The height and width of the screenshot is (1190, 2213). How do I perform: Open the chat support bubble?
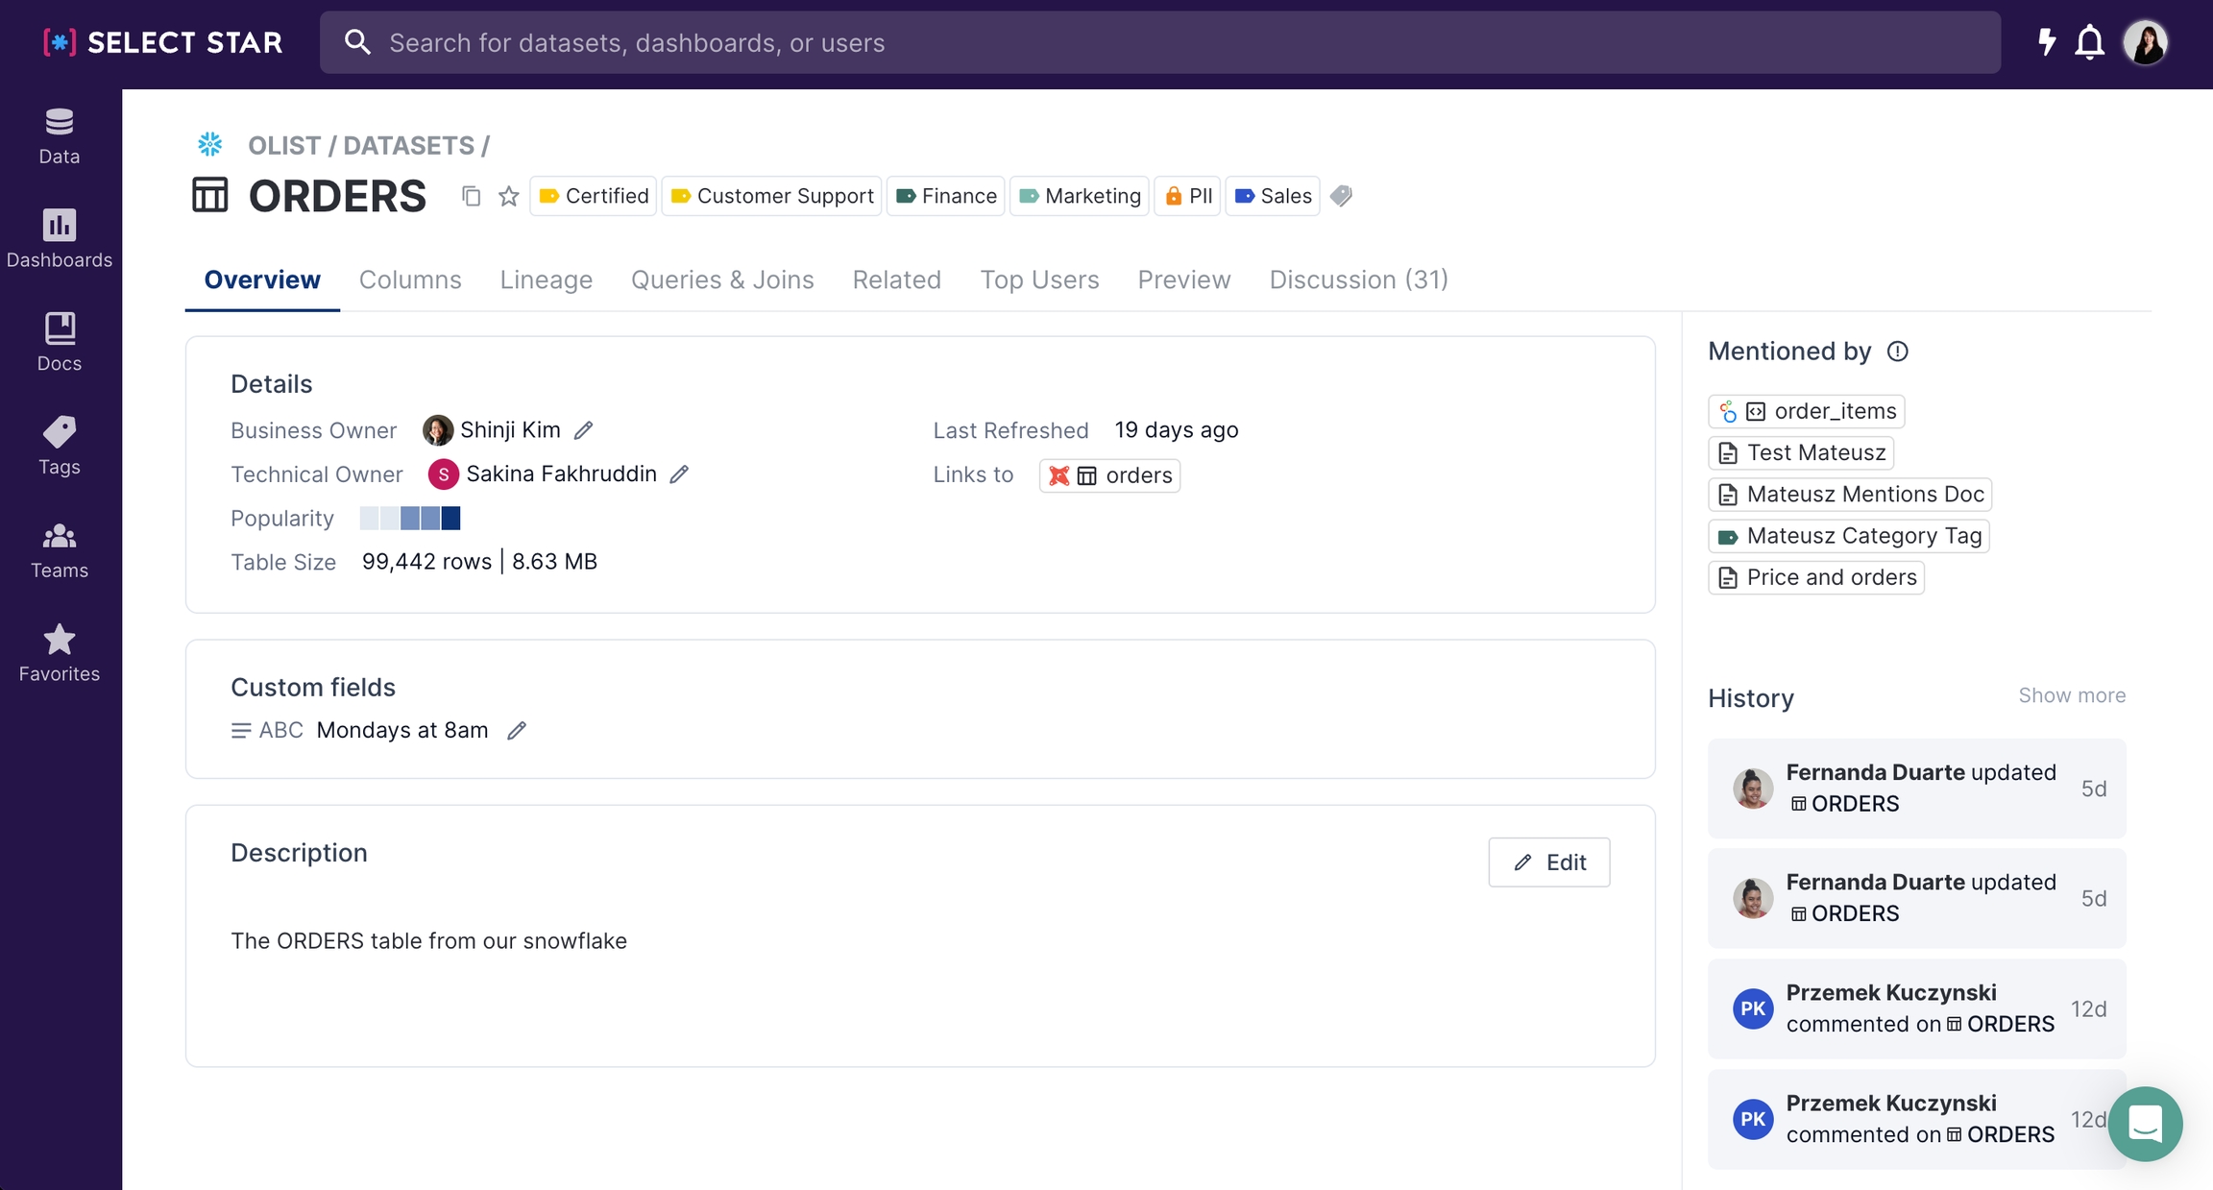click(x=2144, y=1123)
